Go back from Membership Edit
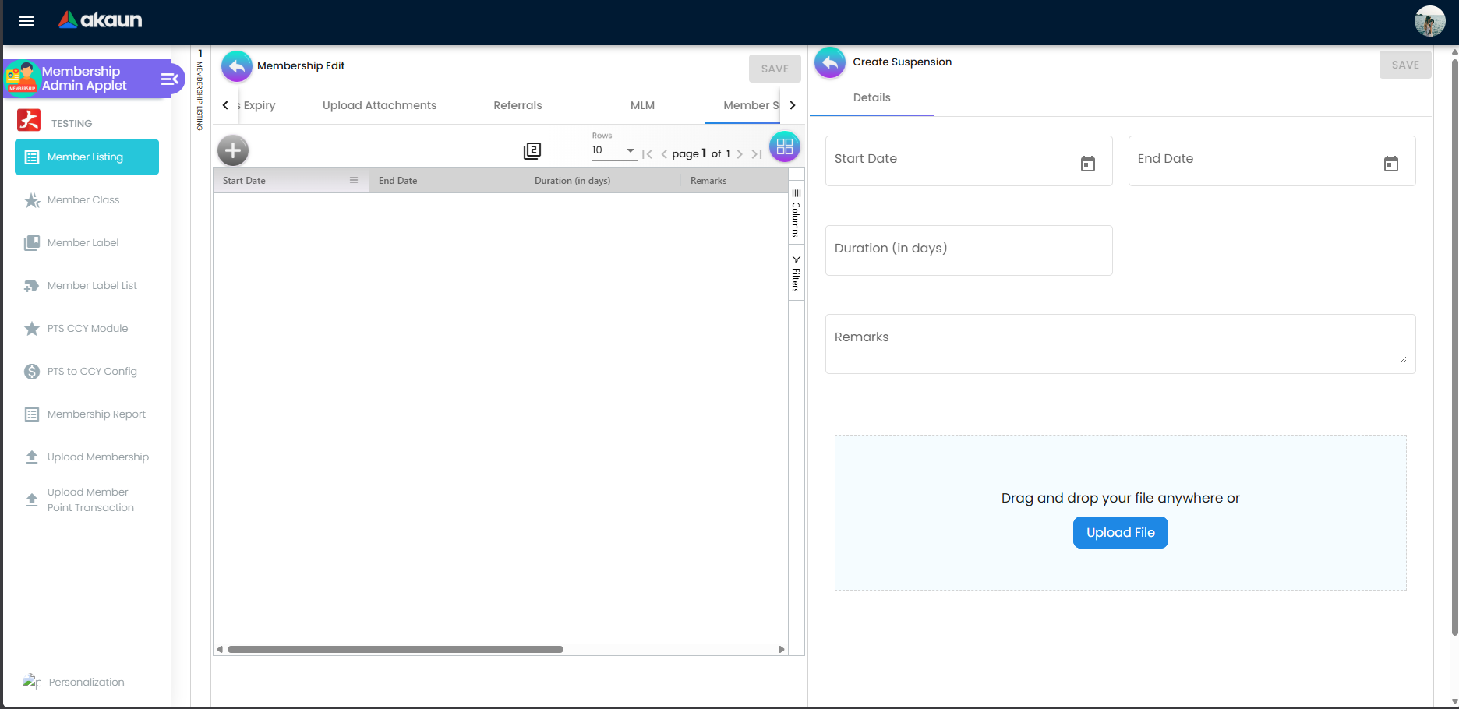The height and width of the screenshot is (709, 1459). coord(237,66)
